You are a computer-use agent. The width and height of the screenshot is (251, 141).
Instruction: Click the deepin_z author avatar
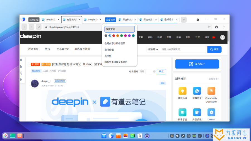point(35,83)
